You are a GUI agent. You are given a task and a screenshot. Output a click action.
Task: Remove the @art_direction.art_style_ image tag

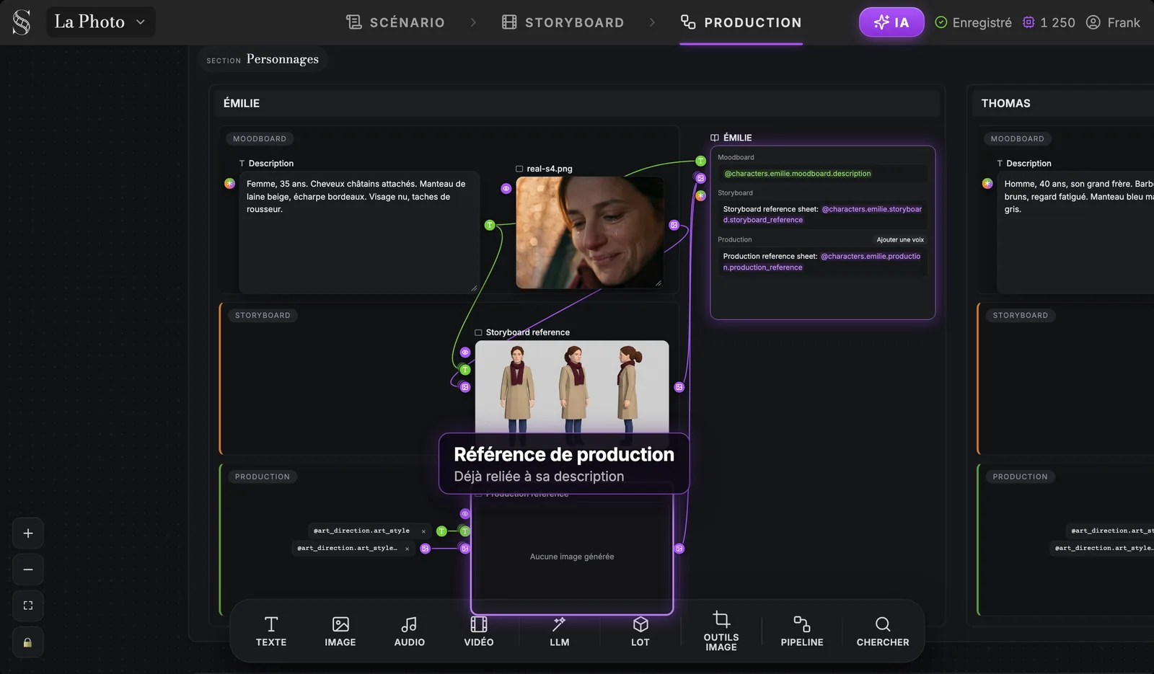click(407, 549)
